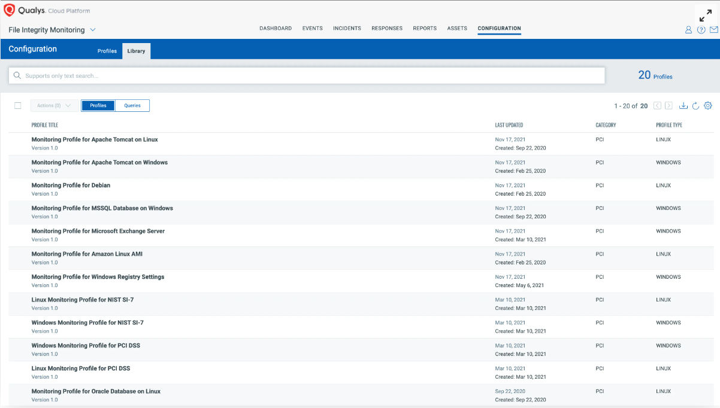Switch the list view to Queries
This screenshot has width=720, height=408.
pyautogui.click(x=132, y=105)
